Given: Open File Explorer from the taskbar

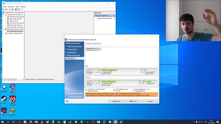Looking at the screenshot, I should tap(36, 122).
